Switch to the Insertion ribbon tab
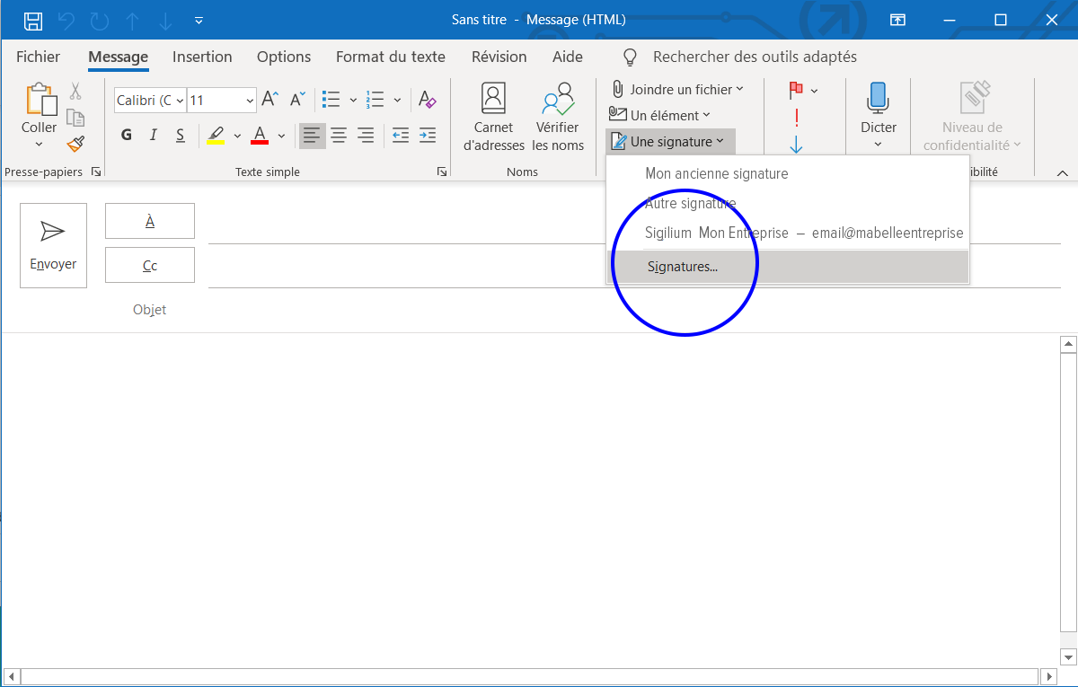This screenshot has height=687, width=1078. coord(202,57)
